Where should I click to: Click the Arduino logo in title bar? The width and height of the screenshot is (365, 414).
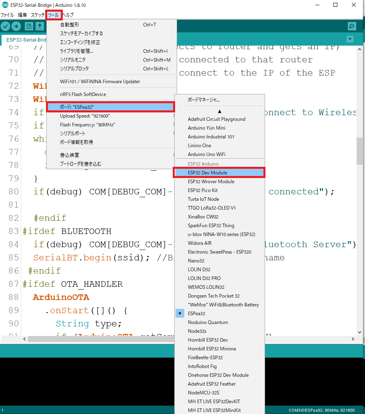[5, 5]
